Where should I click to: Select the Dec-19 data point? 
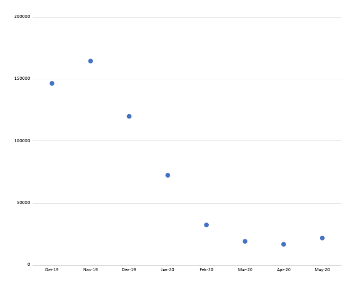point(129,116)
